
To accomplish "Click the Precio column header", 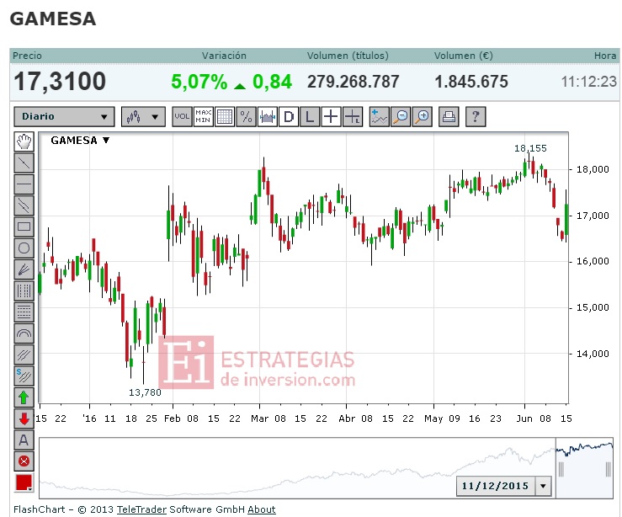I will coord(27,56).
